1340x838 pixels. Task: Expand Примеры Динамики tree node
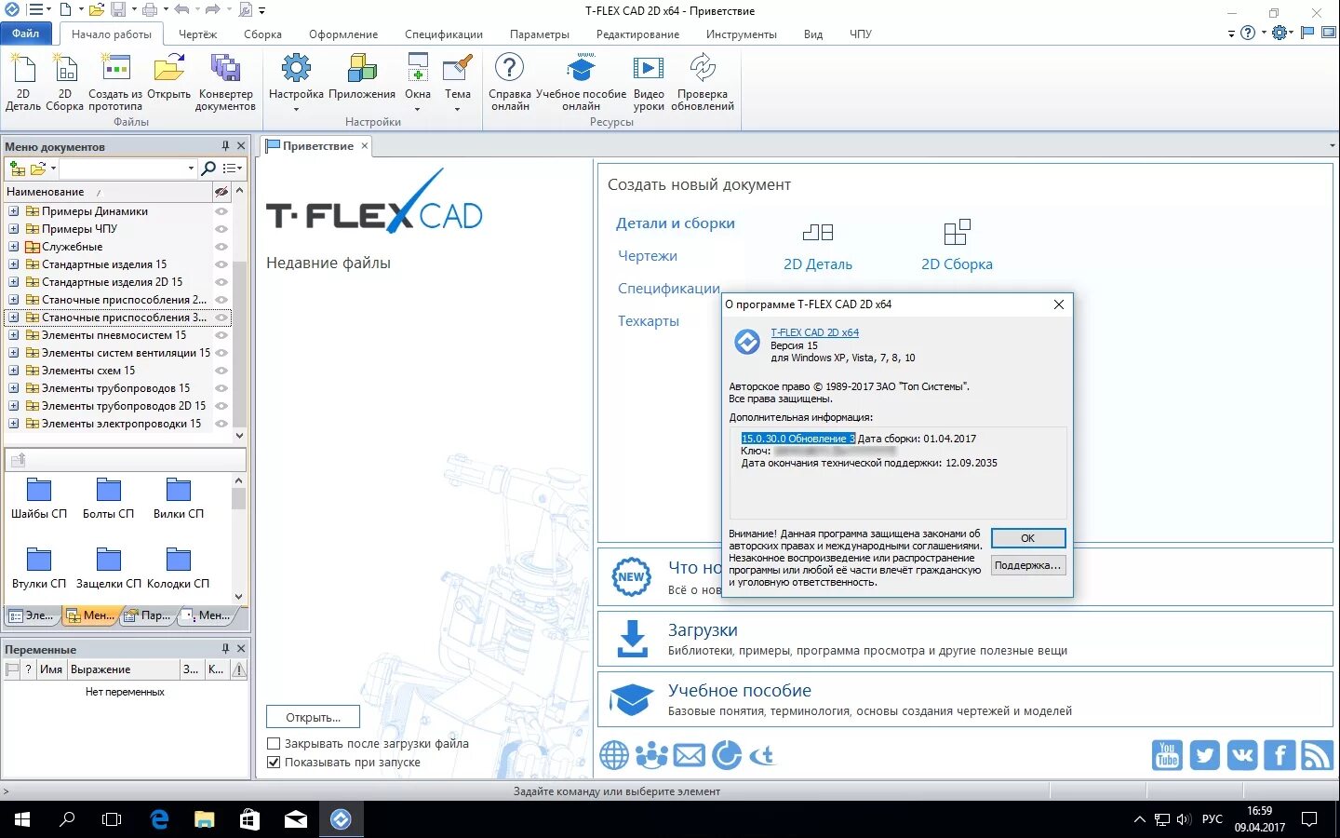tap(14, 211)
